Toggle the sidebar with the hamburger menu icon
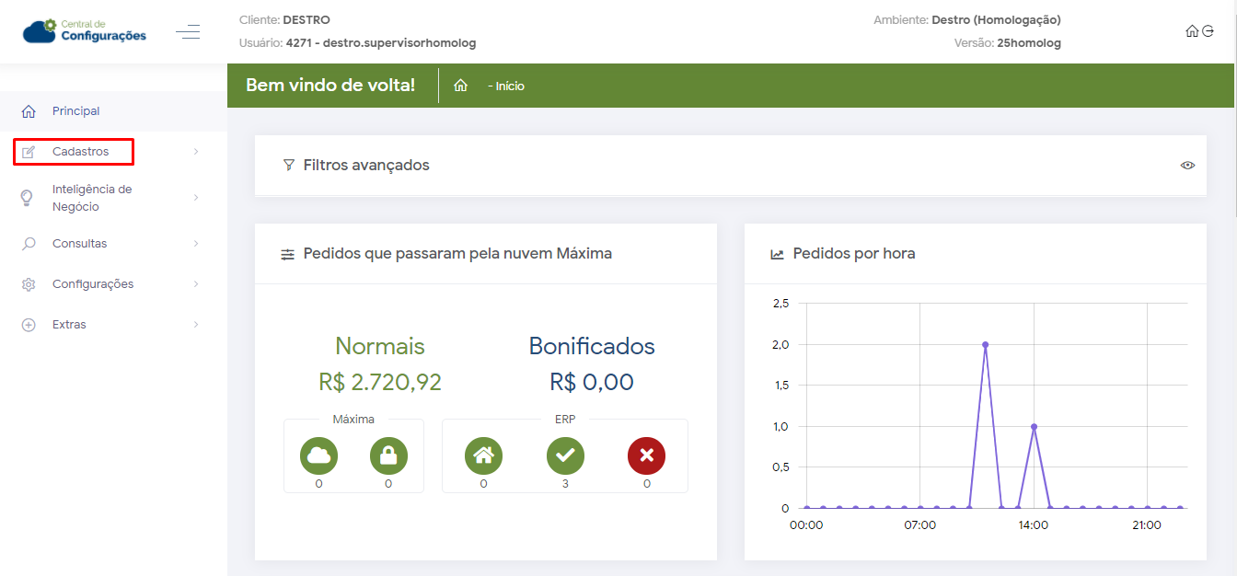The height and width of the screenshot is (576, 1237). [188, 32]
